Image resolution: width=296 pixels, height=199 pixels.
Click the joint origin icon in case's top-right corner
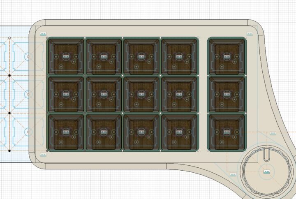point(248,34)
